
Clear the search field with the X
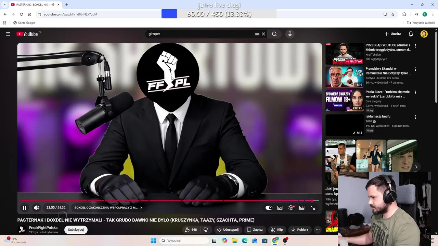[263, 34]
